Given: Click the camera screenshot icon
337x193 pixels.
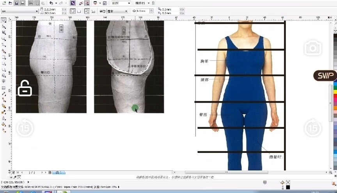Looking at the screenshot, I should click(312, 48).
